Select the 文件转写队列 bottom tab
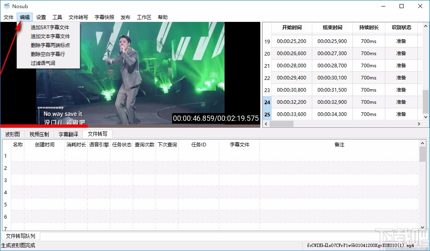430x251 pixels. pyautogui.click(x=21, y=236)
